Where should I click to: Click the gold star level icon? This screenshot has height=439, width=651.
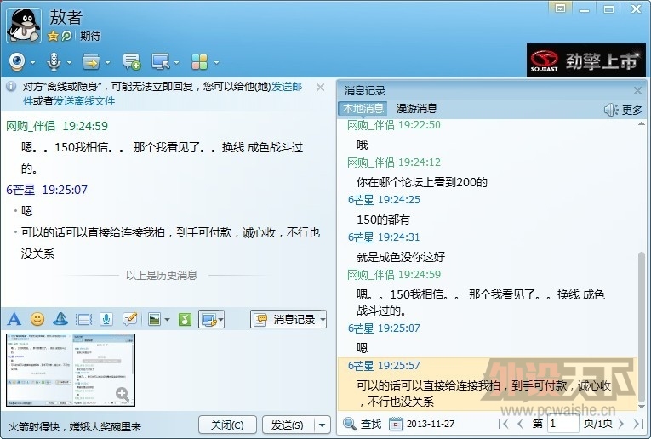tap(53, 36)
